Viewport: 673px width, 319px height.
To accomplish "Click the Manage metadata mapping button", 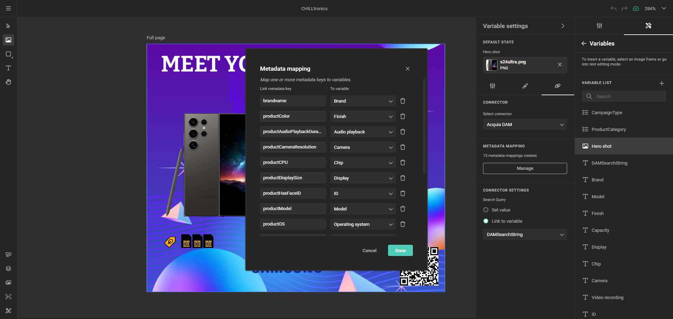I will coord(525,168).
